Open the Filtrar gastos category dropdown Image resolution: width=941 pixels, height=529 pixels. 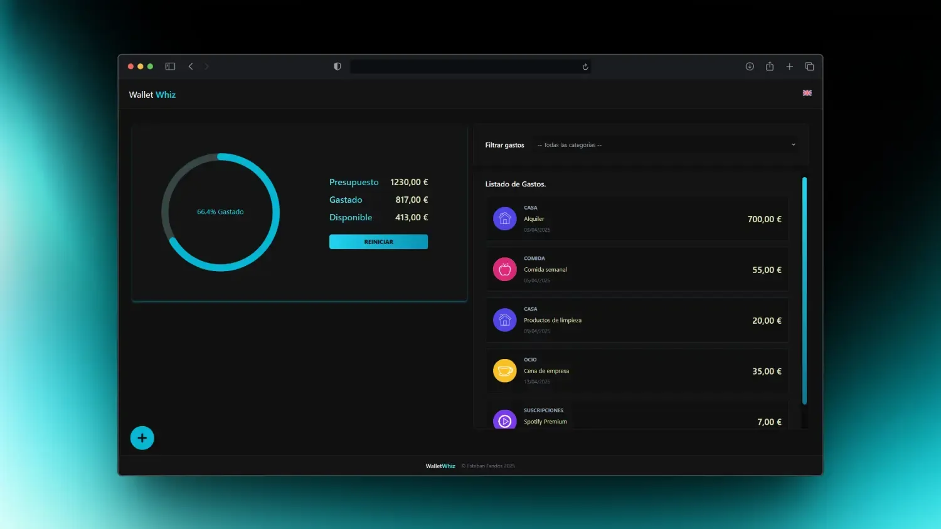pos(665,145)
